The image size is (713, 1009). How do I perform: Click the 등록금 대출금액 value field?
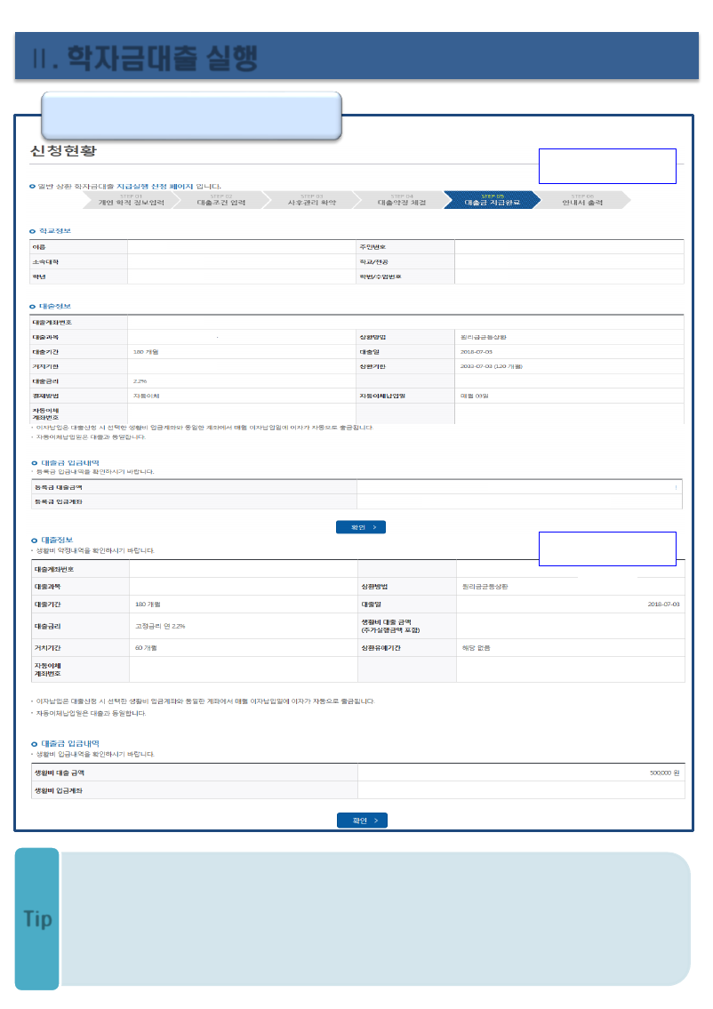(x=519, y=487)
